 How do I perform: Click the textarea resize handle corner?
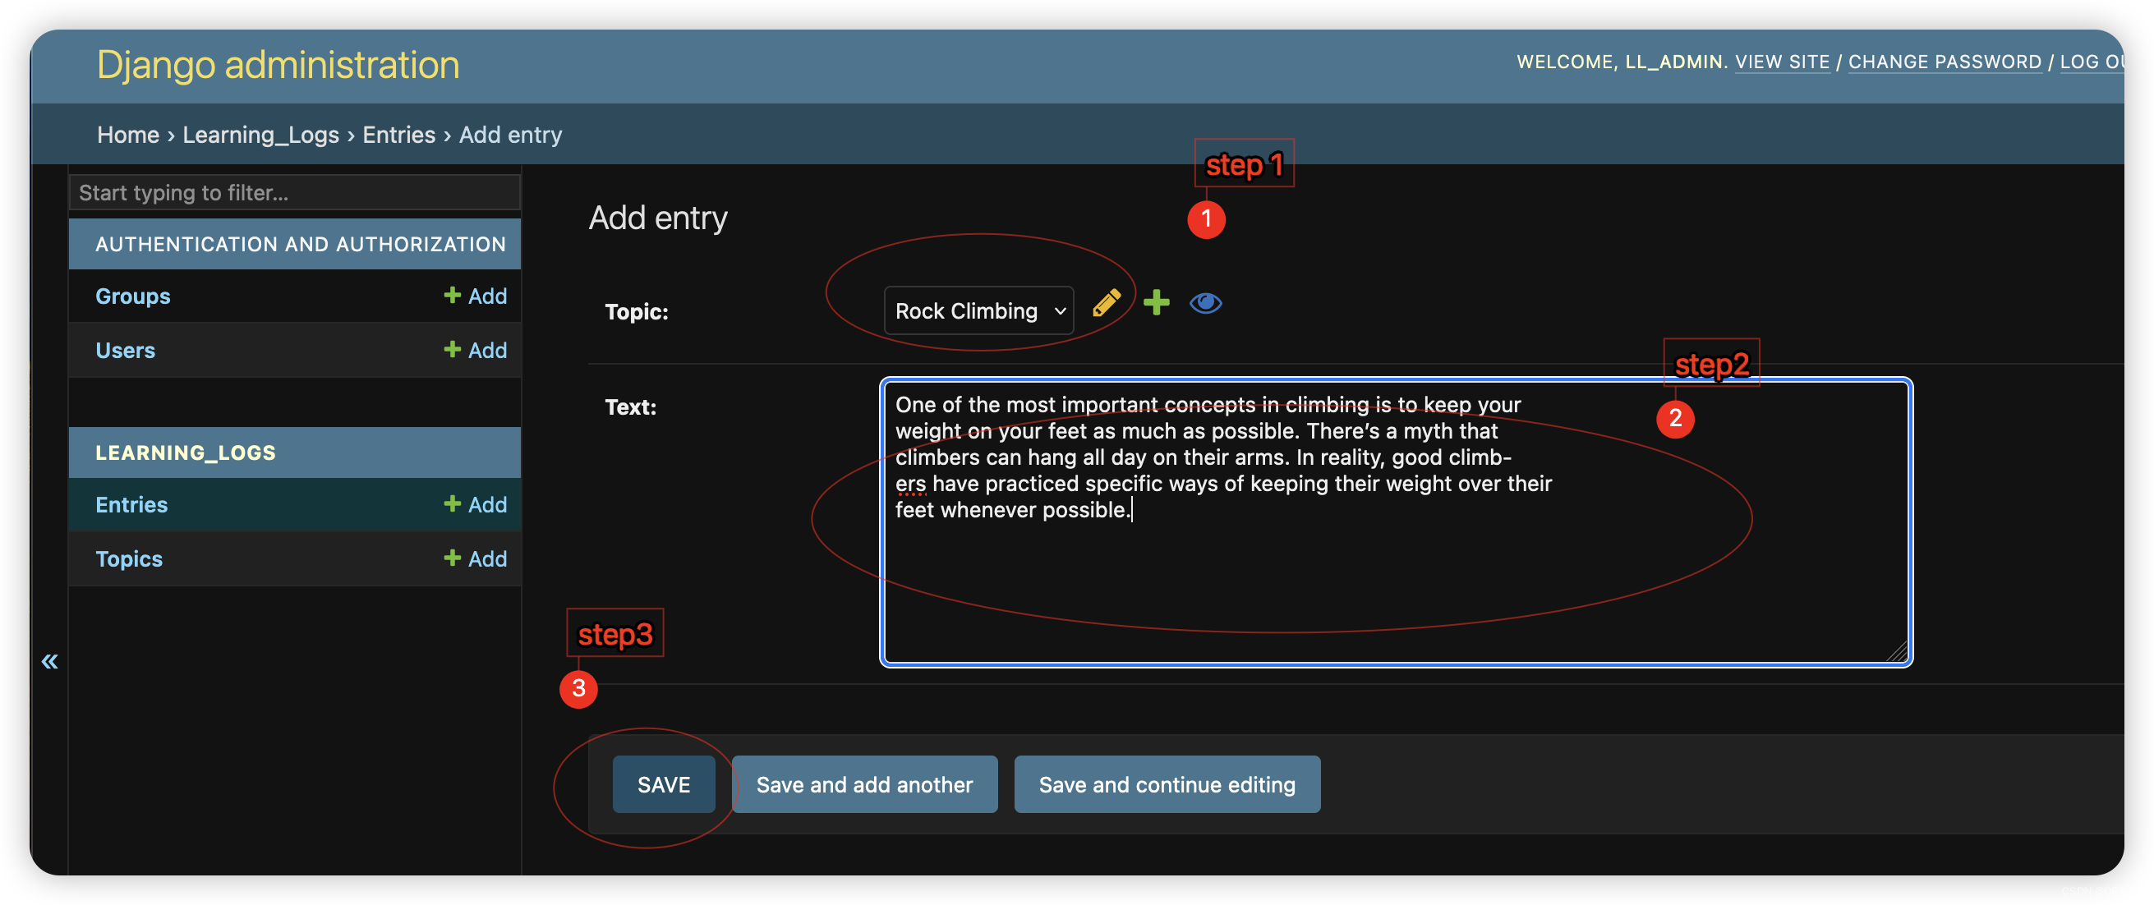pos(1898,652)
